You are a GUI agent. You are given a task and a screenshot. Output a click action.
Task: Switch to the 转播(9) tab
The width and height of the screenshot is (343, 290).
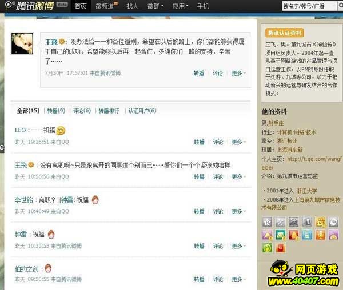pyautogui.click(x=56, y=111)
